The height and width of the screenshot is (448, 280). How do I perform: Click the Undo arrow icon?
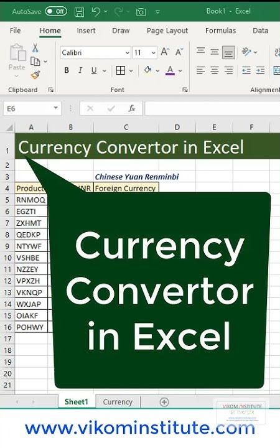(x=96, y=11)
